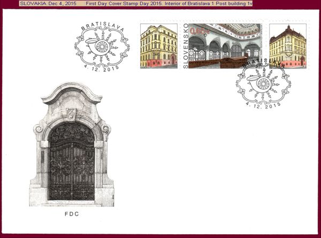Click the 'FDC' label under the gate illustration
Screen dimensions: 321x238
point(72,214)
